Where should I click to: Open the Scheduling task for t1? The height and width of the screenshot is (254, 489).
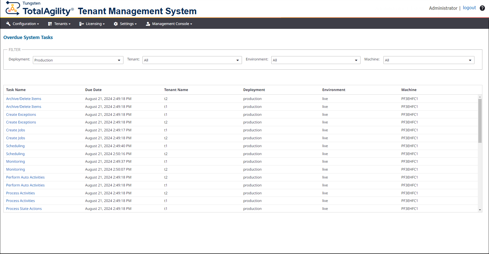(15, 146)
